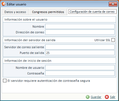Click Información de inicio de sesión header
The width and height of the screenshot is (119, 101).
click(x=28, y=61)
